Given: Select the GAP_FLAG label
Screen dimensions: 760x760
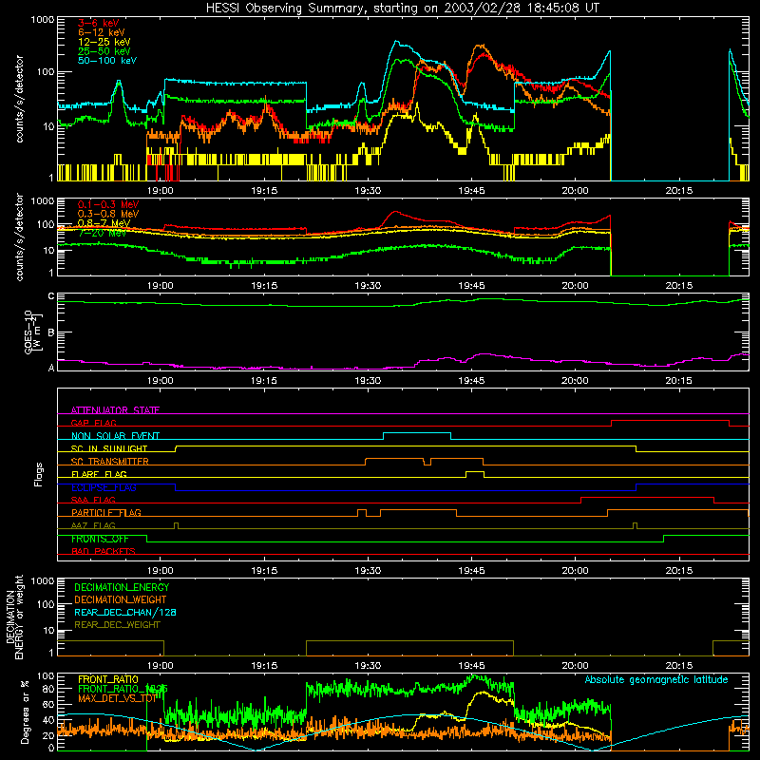Looking at the screenshot, I should tap(93, 423).
